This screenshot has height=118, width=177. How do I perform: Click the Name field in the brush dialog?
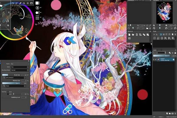[x=20, y=64]
